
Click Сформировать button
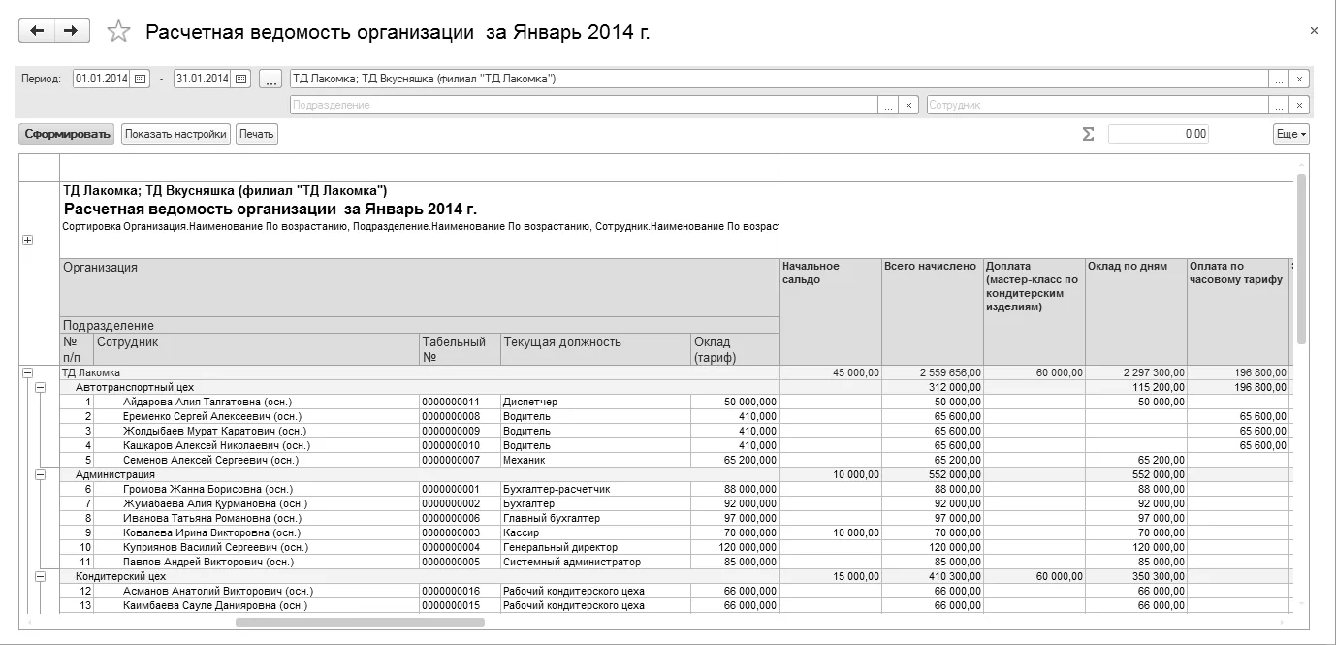click(x=68, y=134)
